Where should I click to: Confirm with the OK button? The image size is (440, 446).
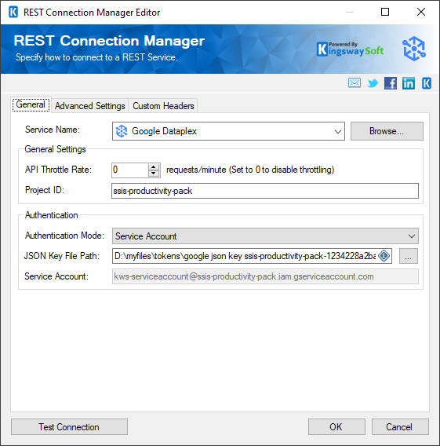click(x=336, y=426)
